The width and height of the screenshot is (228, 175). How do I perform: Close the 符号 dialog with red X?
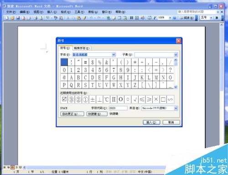[x=178, y=41]
